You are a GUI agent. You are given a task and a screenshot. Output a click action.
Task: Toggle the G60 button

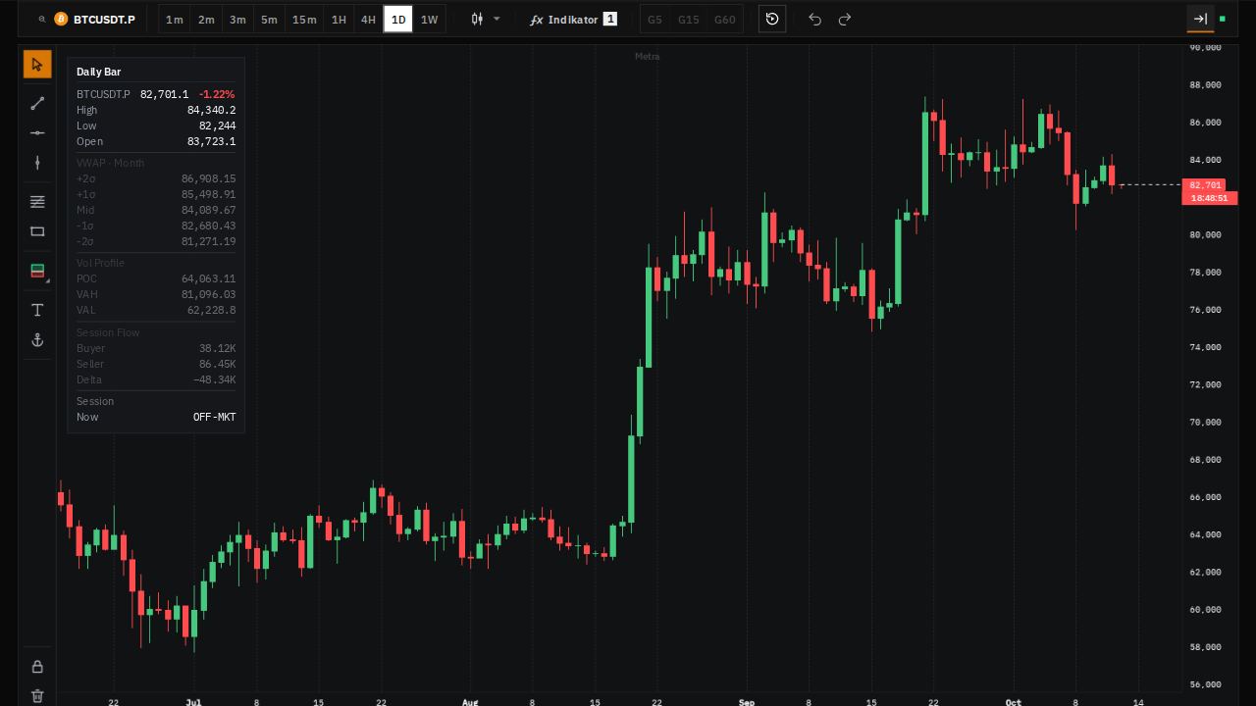coord(724,20)
